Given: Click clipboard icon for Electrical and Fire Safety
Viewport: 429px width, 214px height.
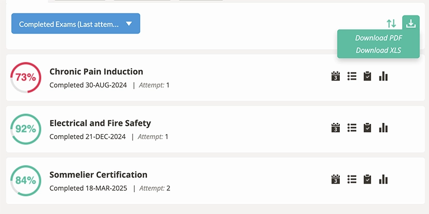Looking at the screenshot, I should click(x=367, y=127).
